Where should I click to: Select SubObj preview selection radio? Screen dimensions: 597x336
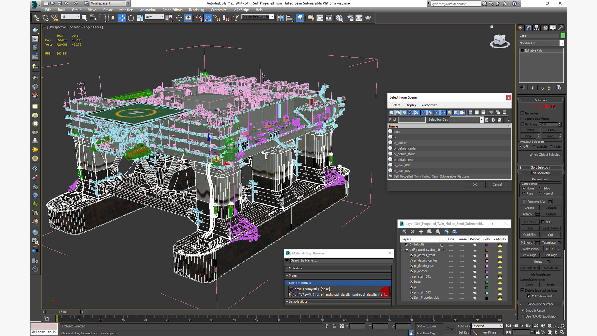(x=534, y=147)
